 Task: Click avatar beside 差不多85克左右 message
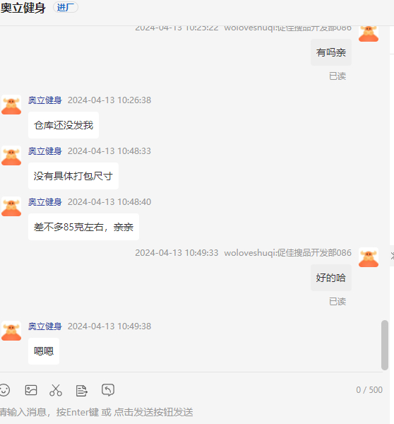[11, 206]
